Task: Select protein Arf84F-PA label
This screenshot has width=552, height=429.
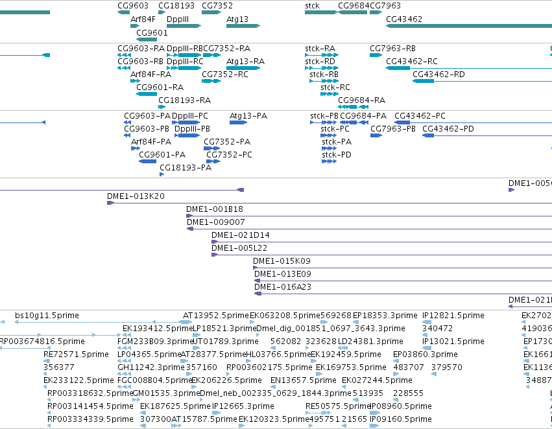Action: click(x=150, y=142)
